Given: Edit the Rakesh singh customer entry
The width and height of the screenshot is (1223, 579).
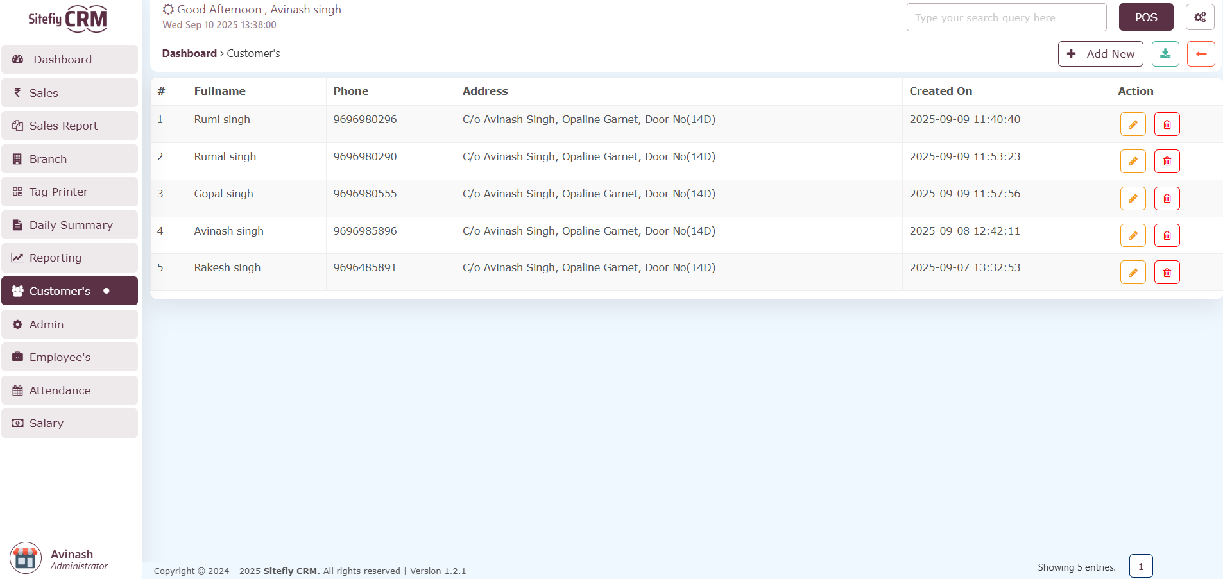Looking at the screenshot, I should 1133,273.
